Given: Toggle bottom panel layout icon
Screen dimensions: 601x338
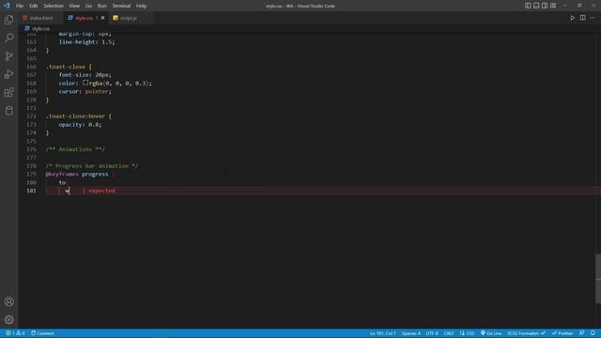Looking at the screenshot, I should 536,6.
